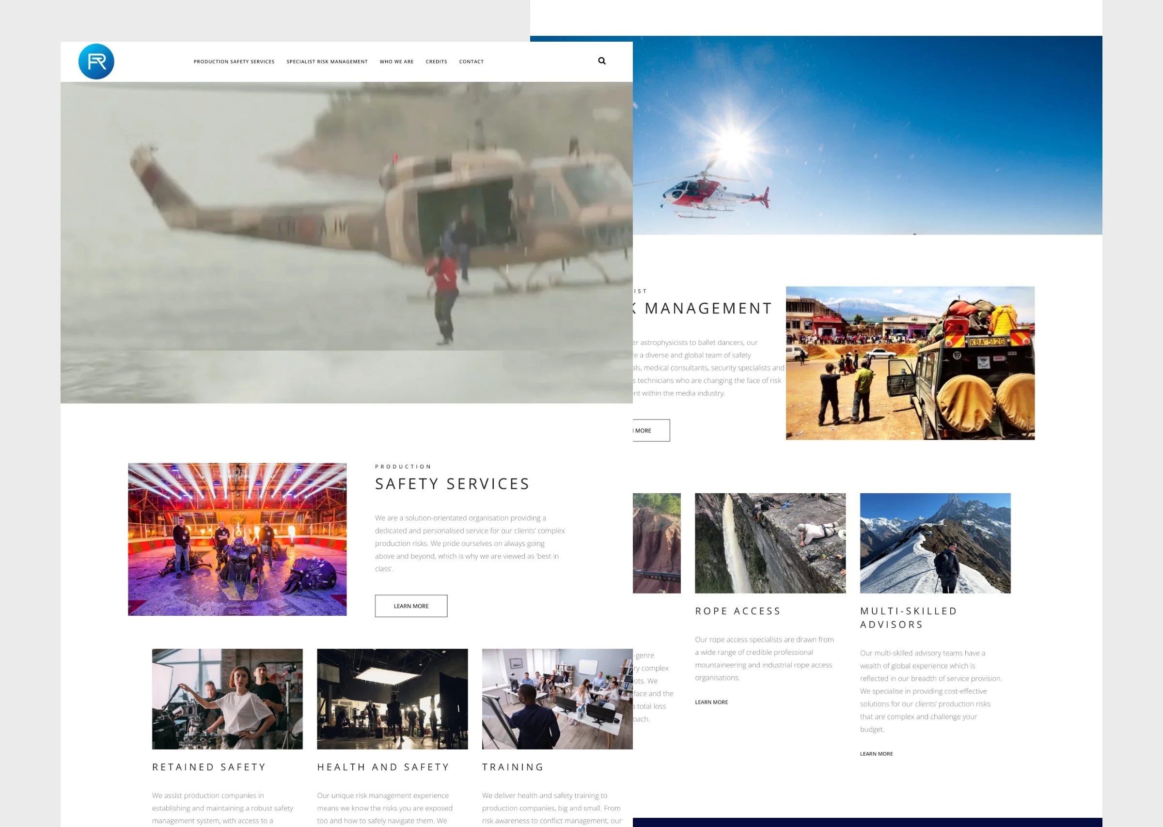The width and height of the screenshot is (1163, 827).
Task: Navigate to the Contact page
Action: tap(471, 62)
